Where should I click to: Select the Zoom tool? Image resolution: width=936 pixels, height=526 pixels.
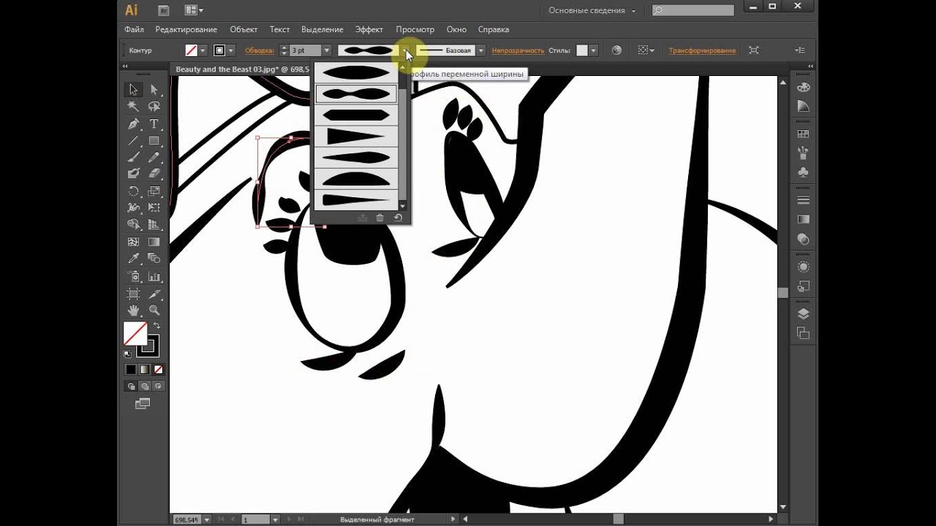pyautogui.click(x=154, y=310)
